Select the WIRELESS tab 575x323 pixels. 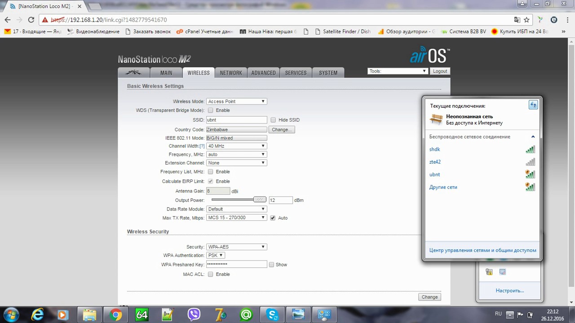[199, 73]
